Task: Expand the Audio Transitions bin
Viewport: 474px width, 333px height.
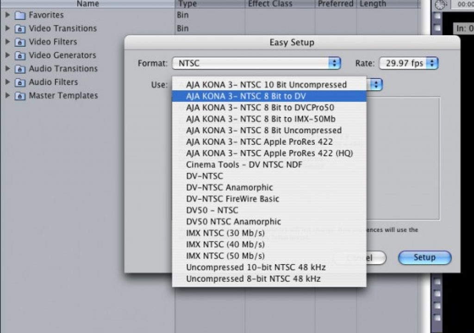Action: pyautogui.click(x=8, y=68)
